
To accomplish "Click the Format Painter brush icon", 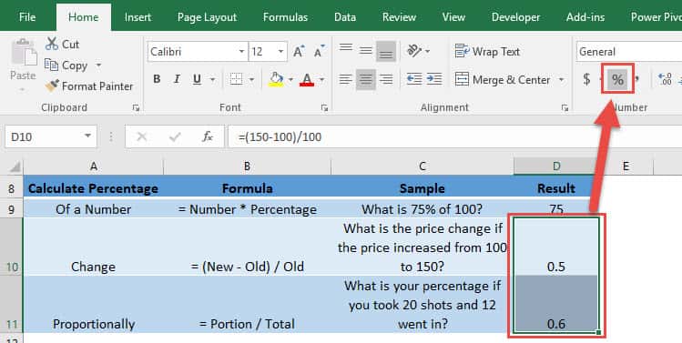I will [52, 86].
